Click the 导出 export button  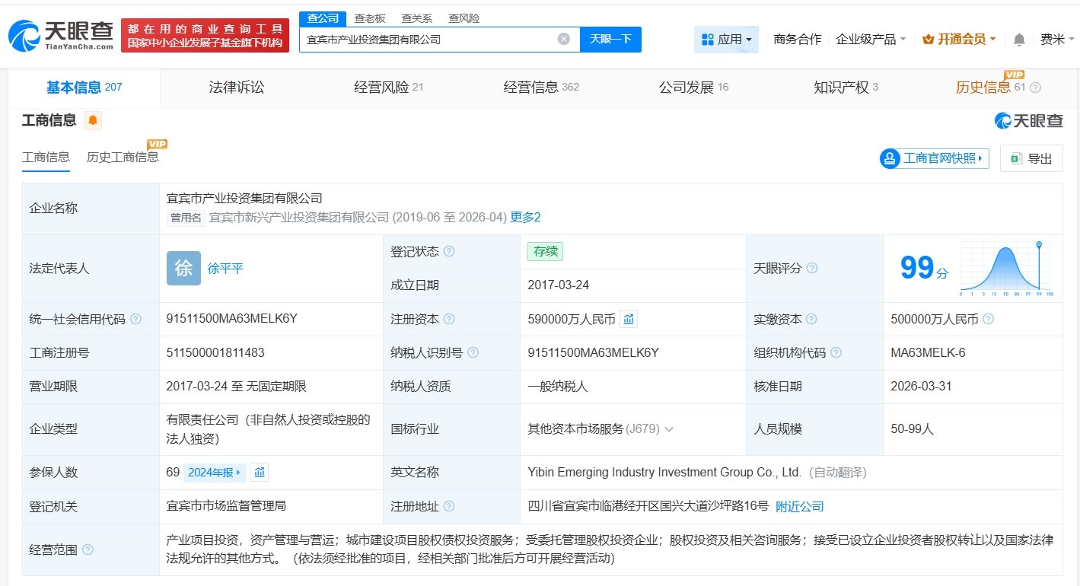[x=1031, y=158]
